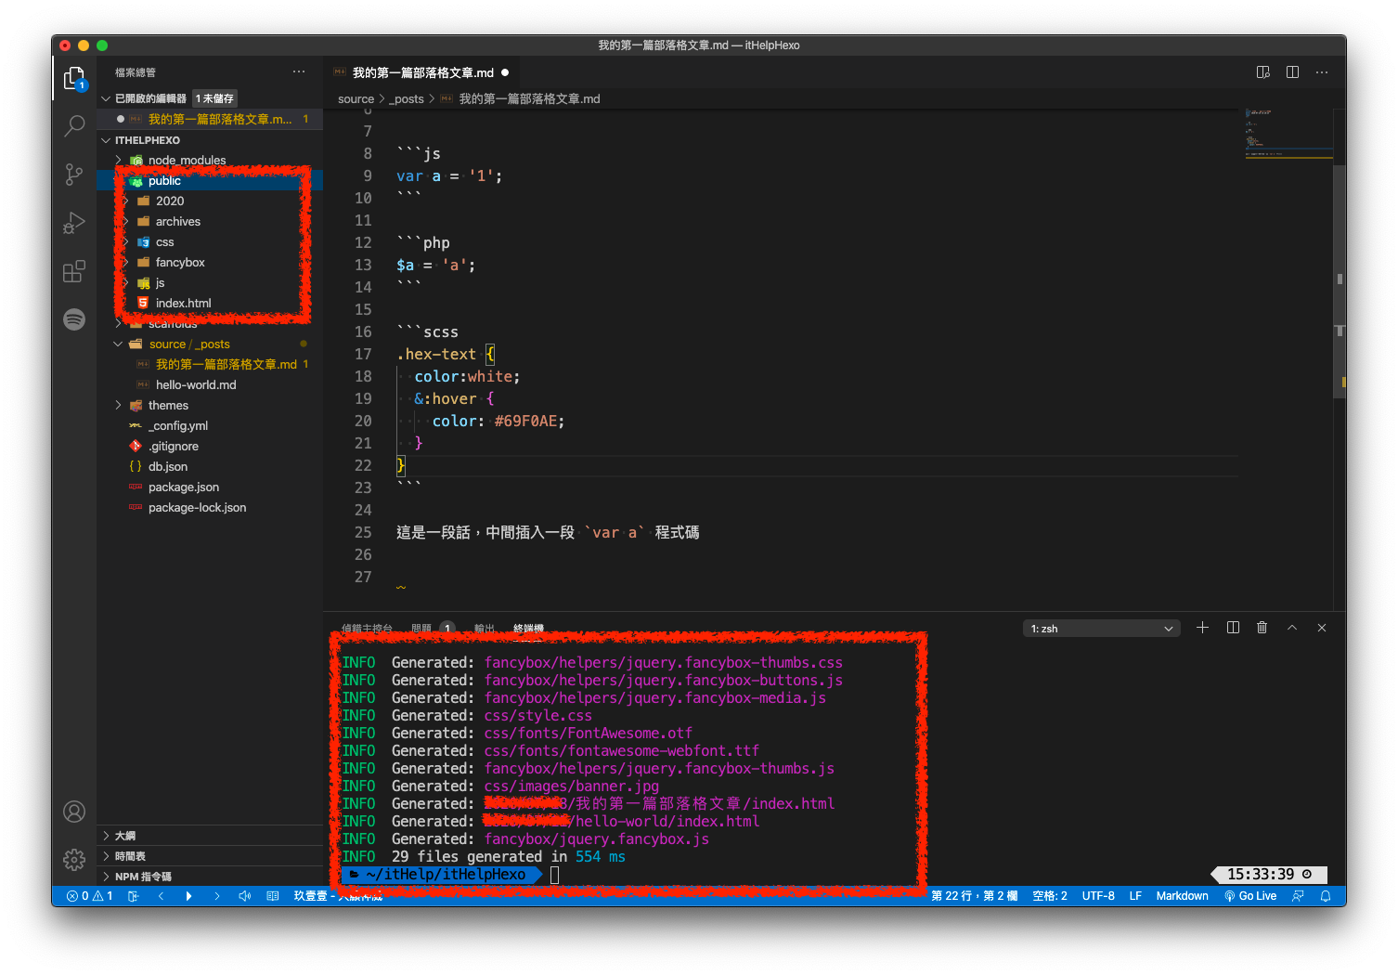
Task: Kill the terminal with trash icon
Action: point(1262,628)
